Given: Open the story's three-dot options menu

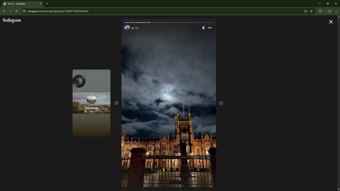Looking at the screenshot, I should 210,28.
